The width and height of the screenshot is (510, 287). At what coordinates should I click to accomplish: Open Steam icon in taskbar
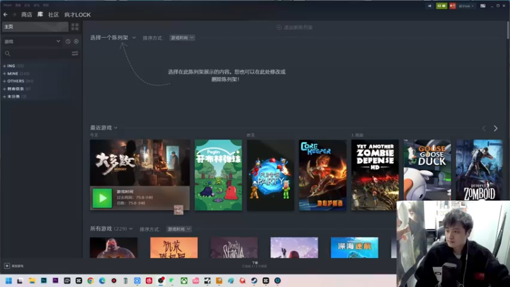(x=254, y=281)
